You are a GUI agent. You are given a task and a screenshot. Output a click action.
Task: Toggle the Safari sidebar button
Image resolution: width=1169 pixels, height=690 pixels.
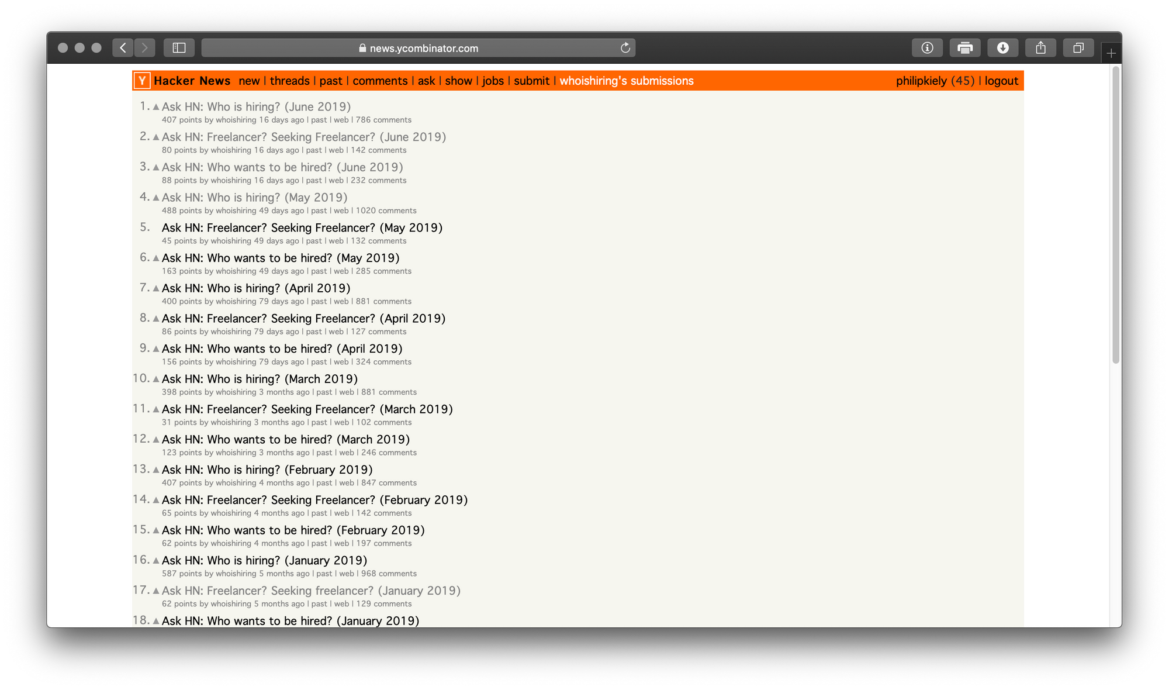coord(179,48)
